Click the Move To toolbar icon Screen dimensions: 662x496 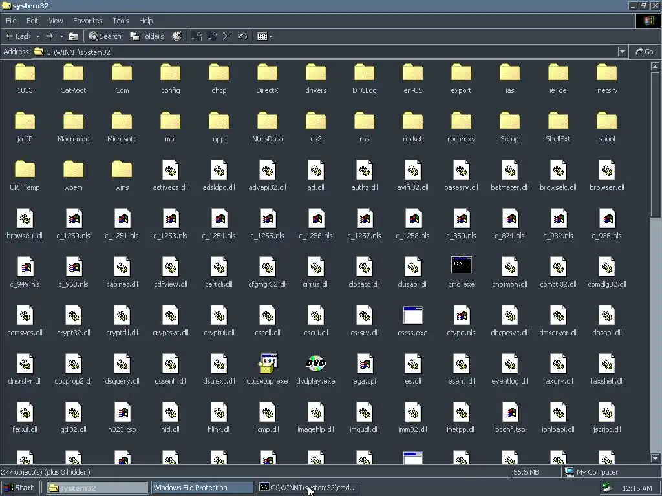pyautogui.click(x=197, y=36)
